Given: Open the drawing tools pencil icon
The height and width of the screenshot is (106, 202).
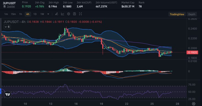Looking at the screenshot, I should (x=56, y=14).
